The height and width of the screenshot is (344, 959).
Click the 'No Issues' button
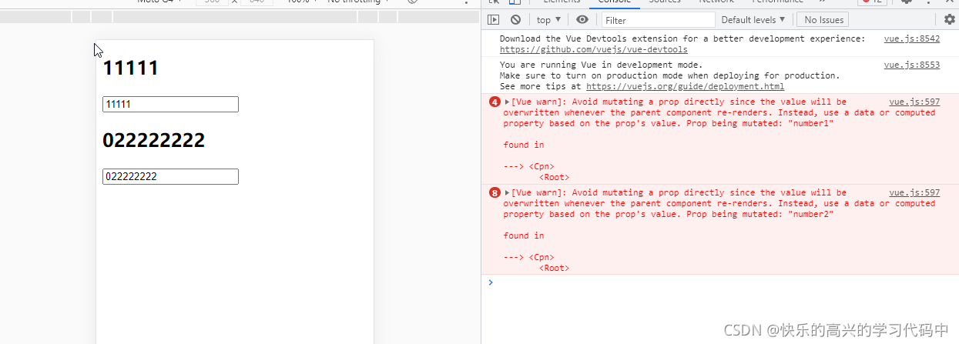point(823,20)
